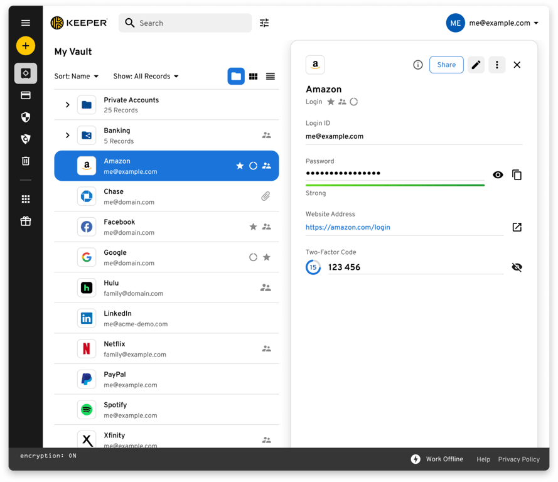
Task: Click the rotation icon in the Amazon row
Action: [253, 166]
